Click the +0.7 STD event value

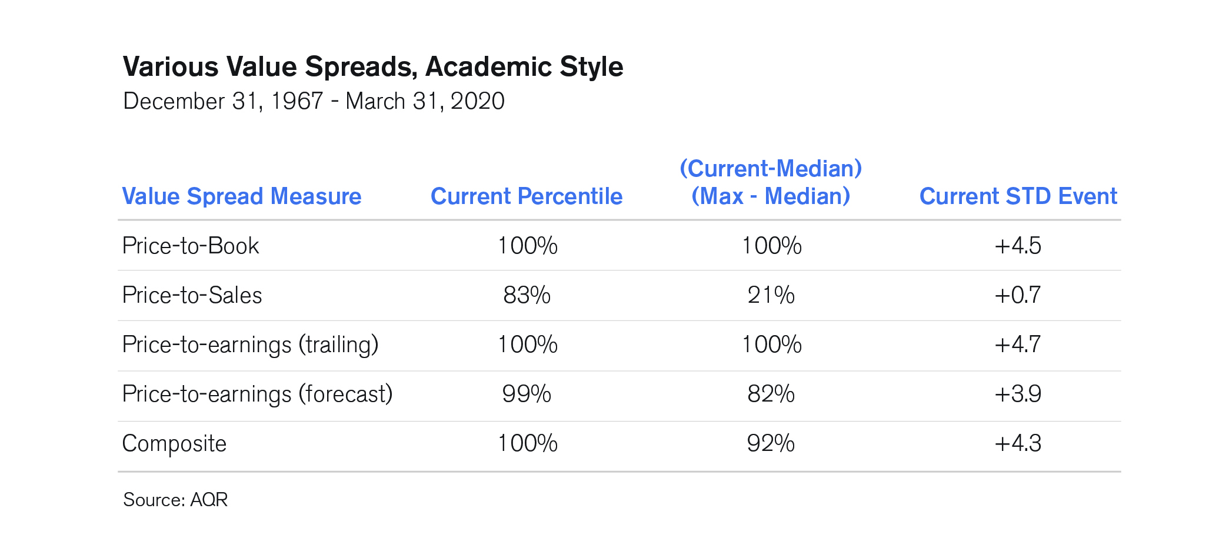coord(1018,295)
